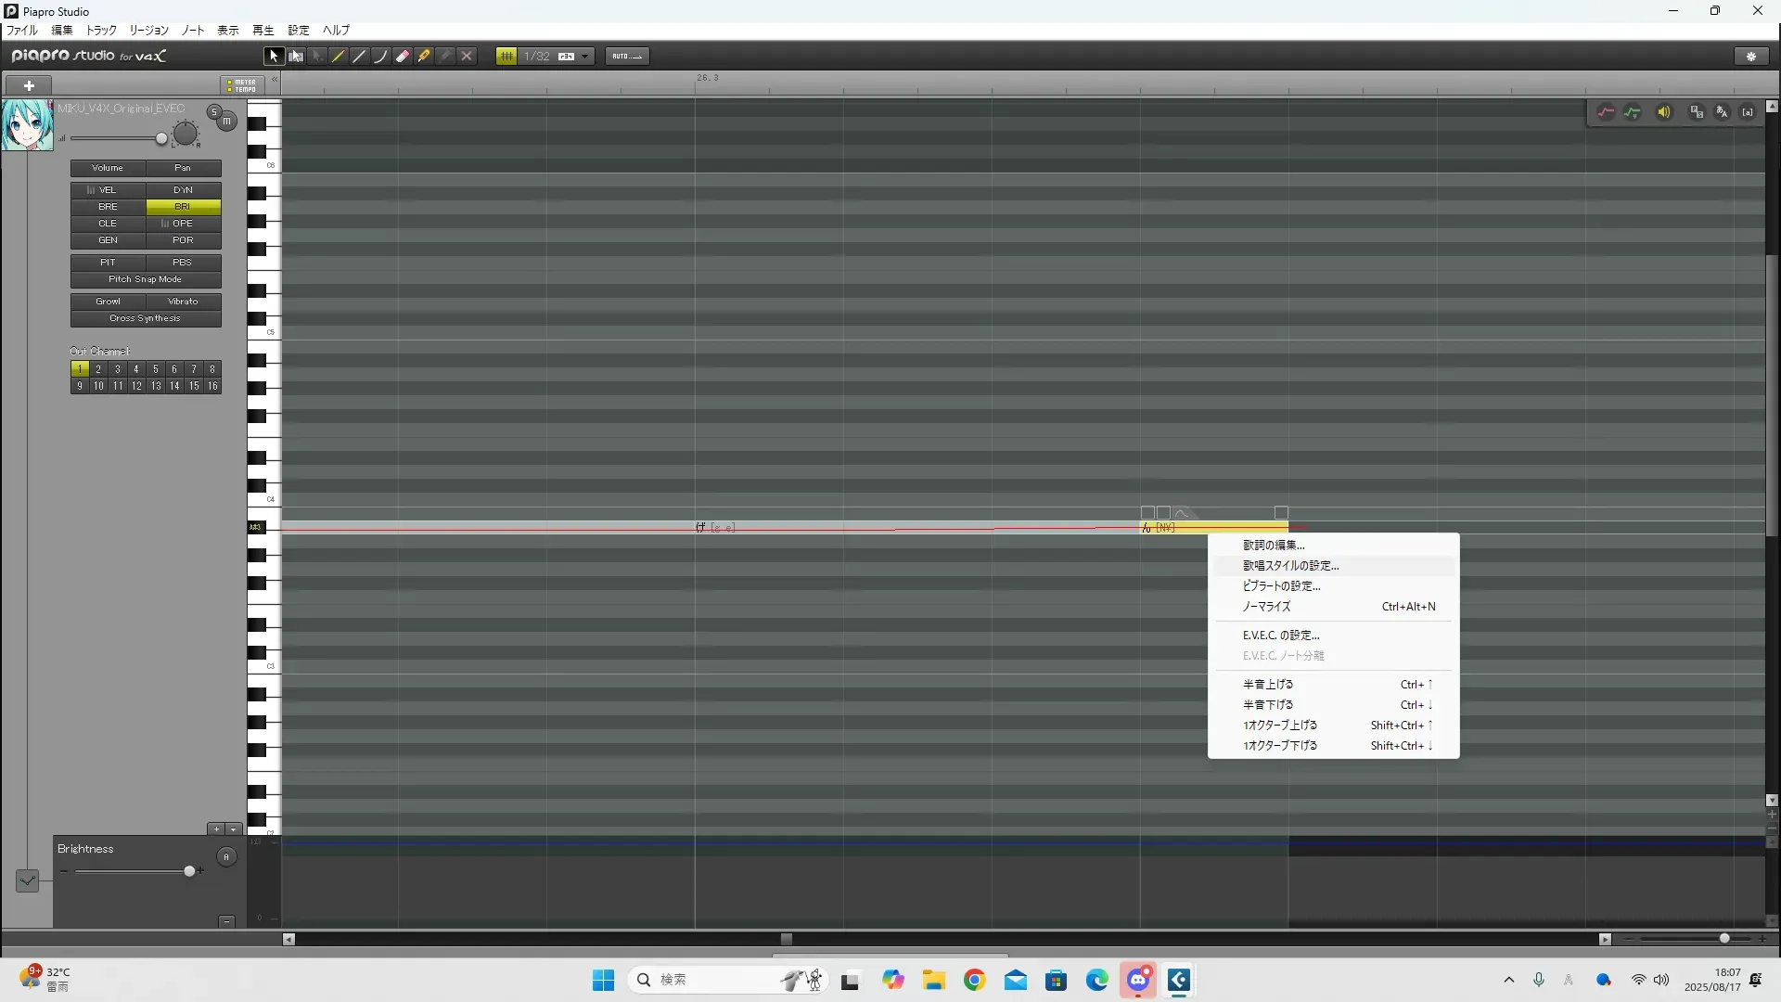Click the Pitch Snap Mode button
Screen dimensions: 1781x1002
click(146, 279)
